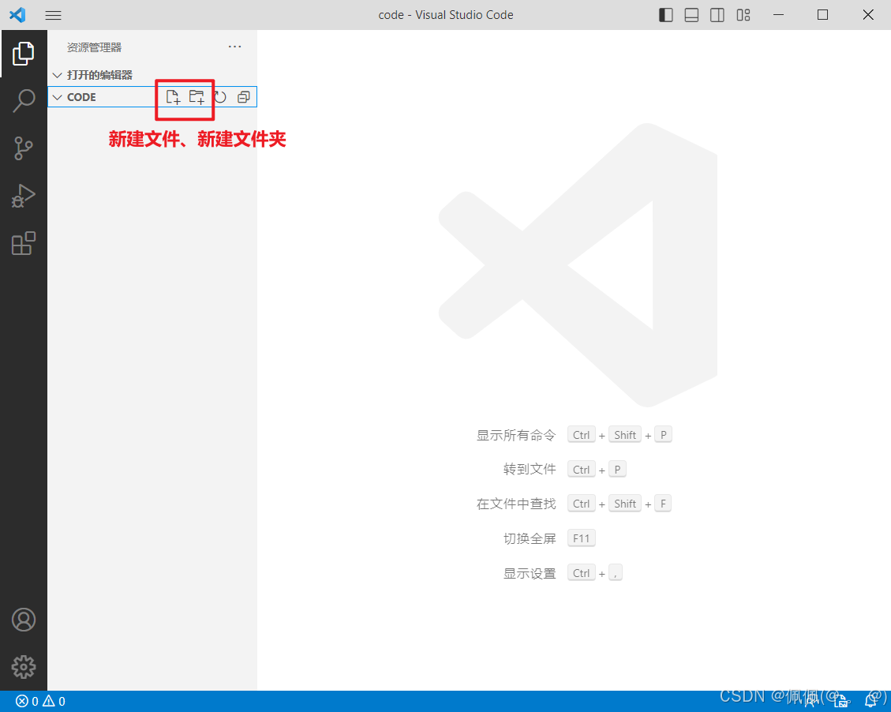The height and width of the screenshot is (712, 891).
Task: Open the Explorer view in activity bar
Action: (x=24, y=54)
